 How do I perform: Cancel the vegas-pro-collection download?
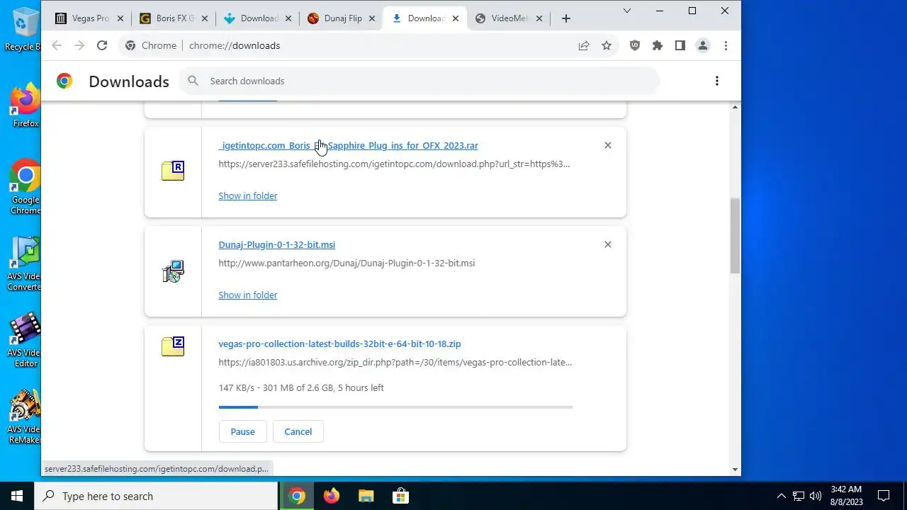(298, 431)
